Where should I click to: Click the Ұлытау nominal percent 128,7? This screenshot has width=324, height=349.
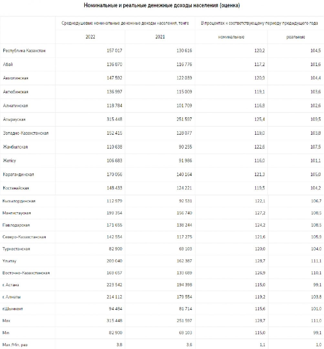coord(260,261)
